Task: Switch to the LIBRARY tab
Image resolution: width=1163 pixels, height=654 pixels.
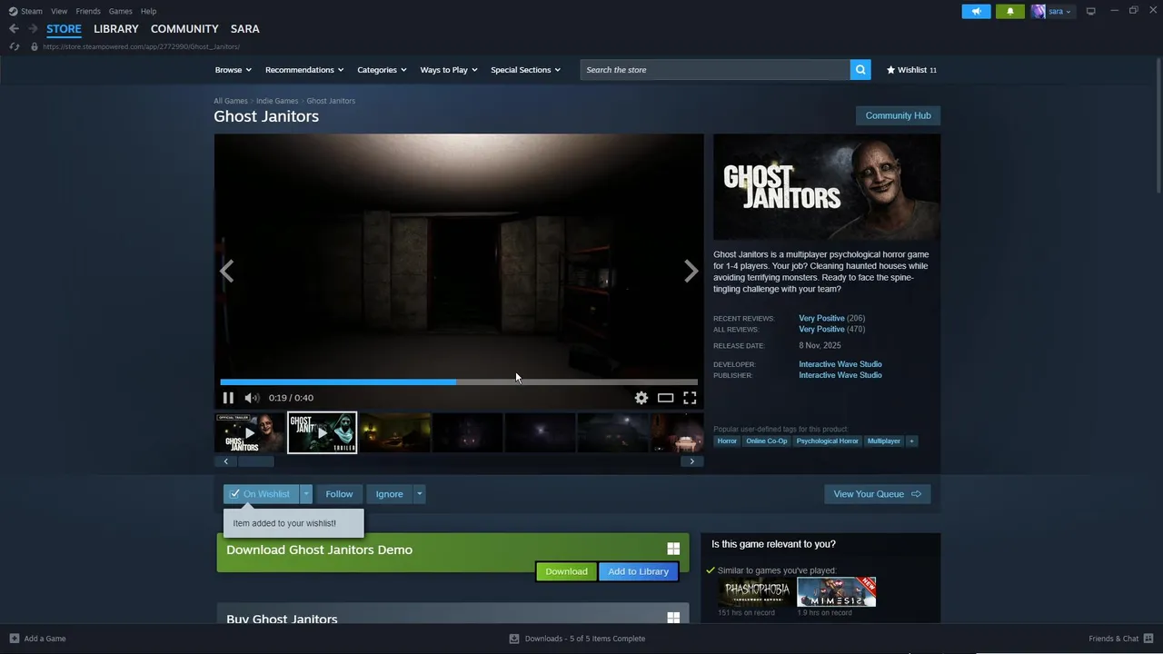Action: [x=116, y=29]
